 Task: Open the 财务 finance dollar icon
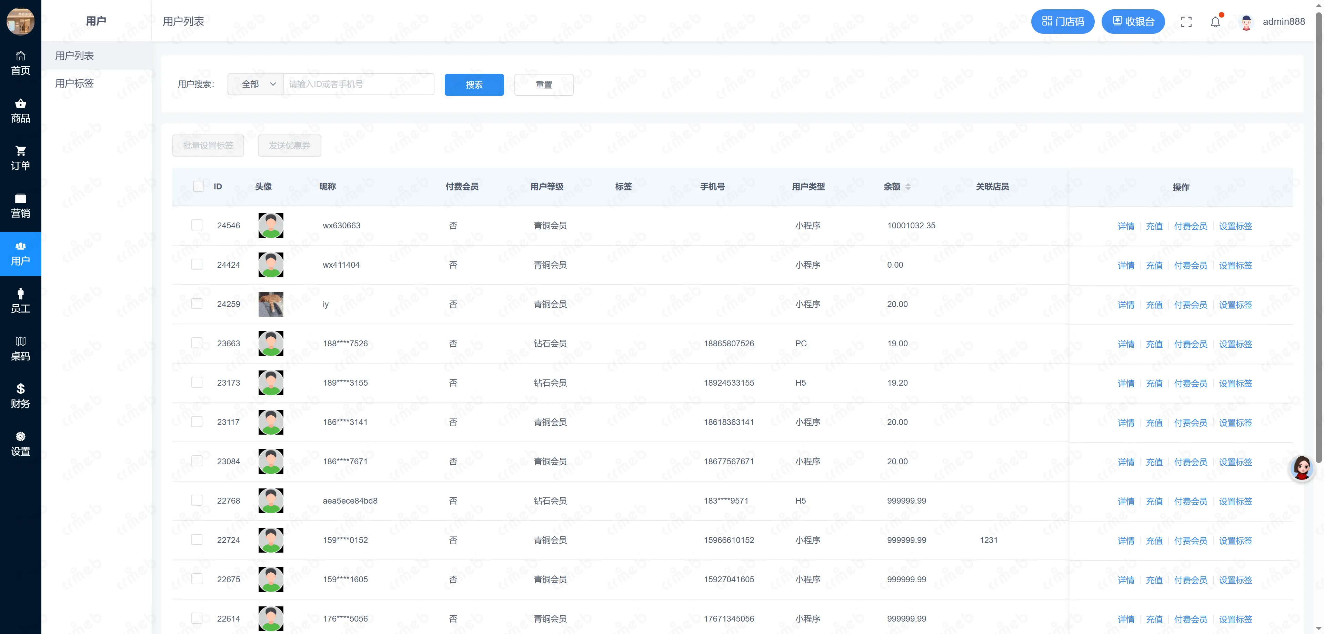pos(21,396)
